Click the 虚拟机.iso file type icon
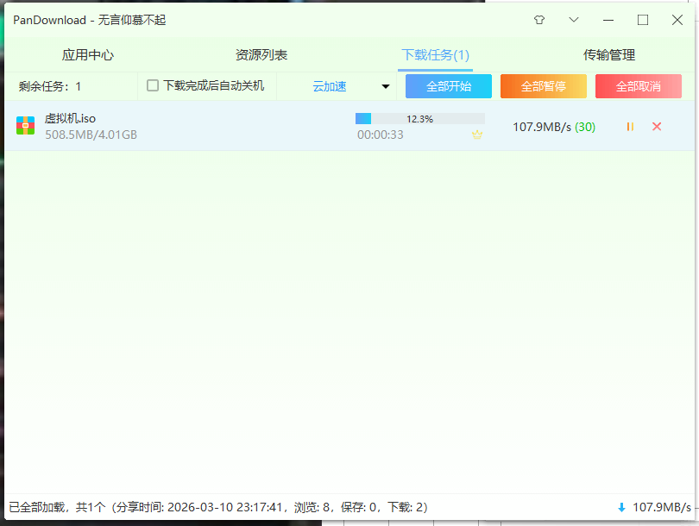The height and width of the screenshot is (526, 699). [x=25, y=125]
